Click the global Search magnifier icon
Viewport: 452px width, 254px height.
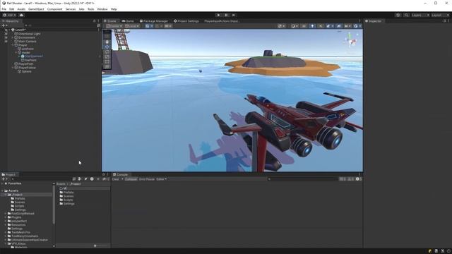tap(406, 15)
